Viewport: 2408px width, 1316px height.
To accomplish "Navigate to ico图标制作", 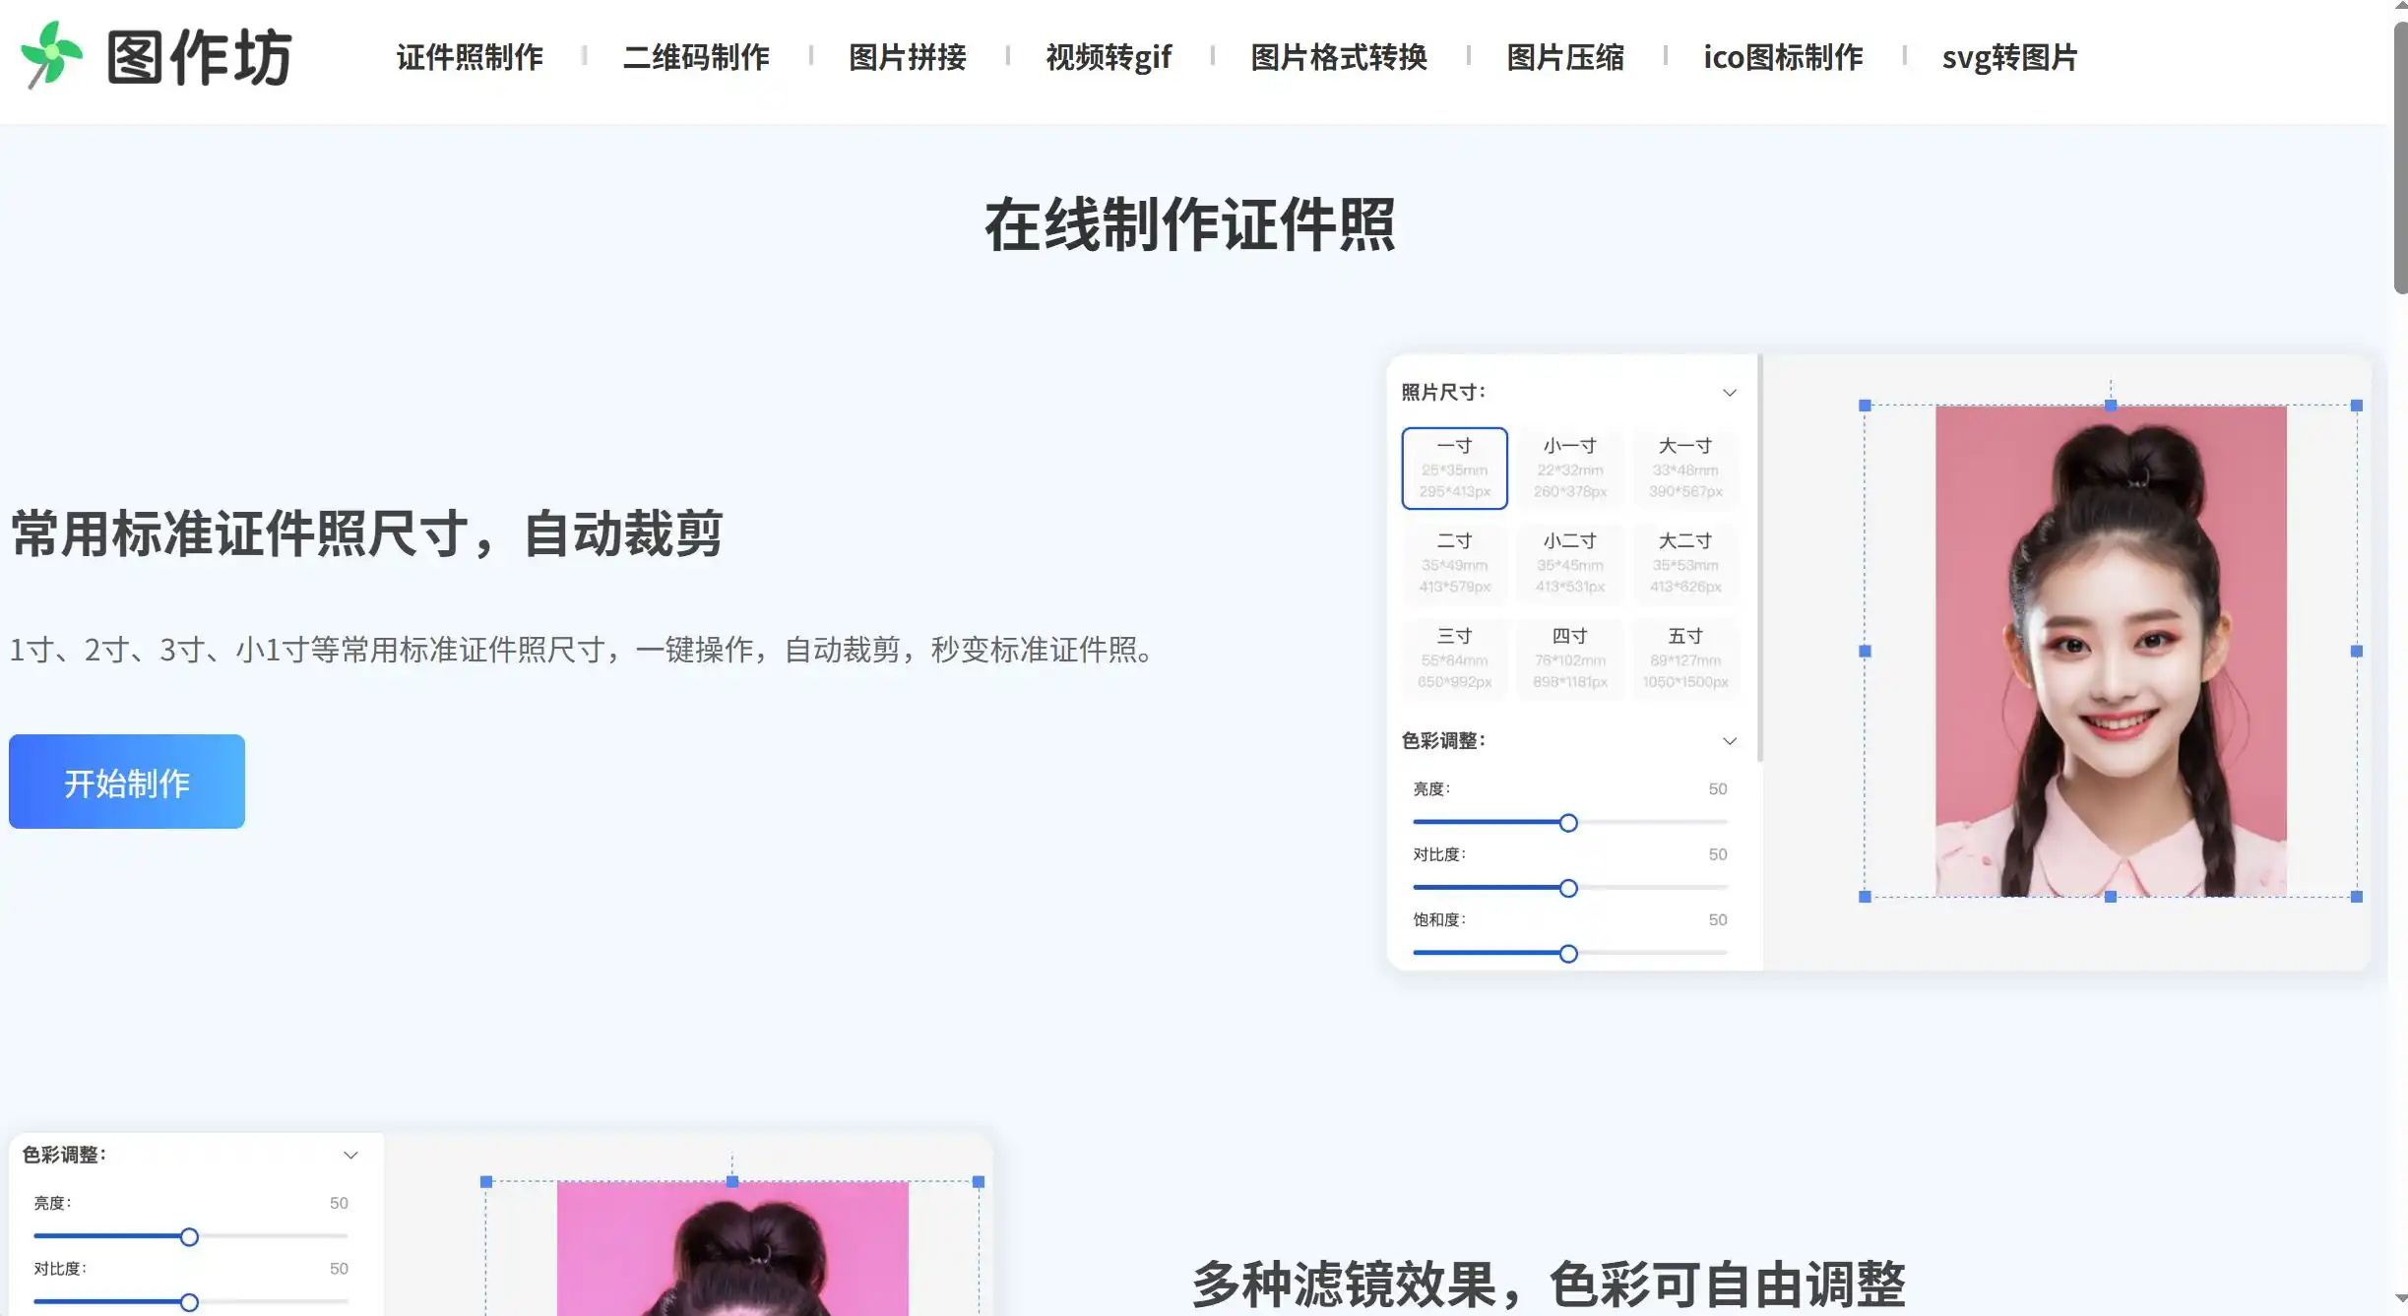I will point(1783,57).
